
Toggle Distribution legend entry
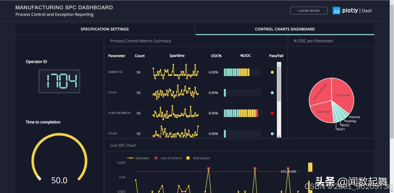click(198, 158)
